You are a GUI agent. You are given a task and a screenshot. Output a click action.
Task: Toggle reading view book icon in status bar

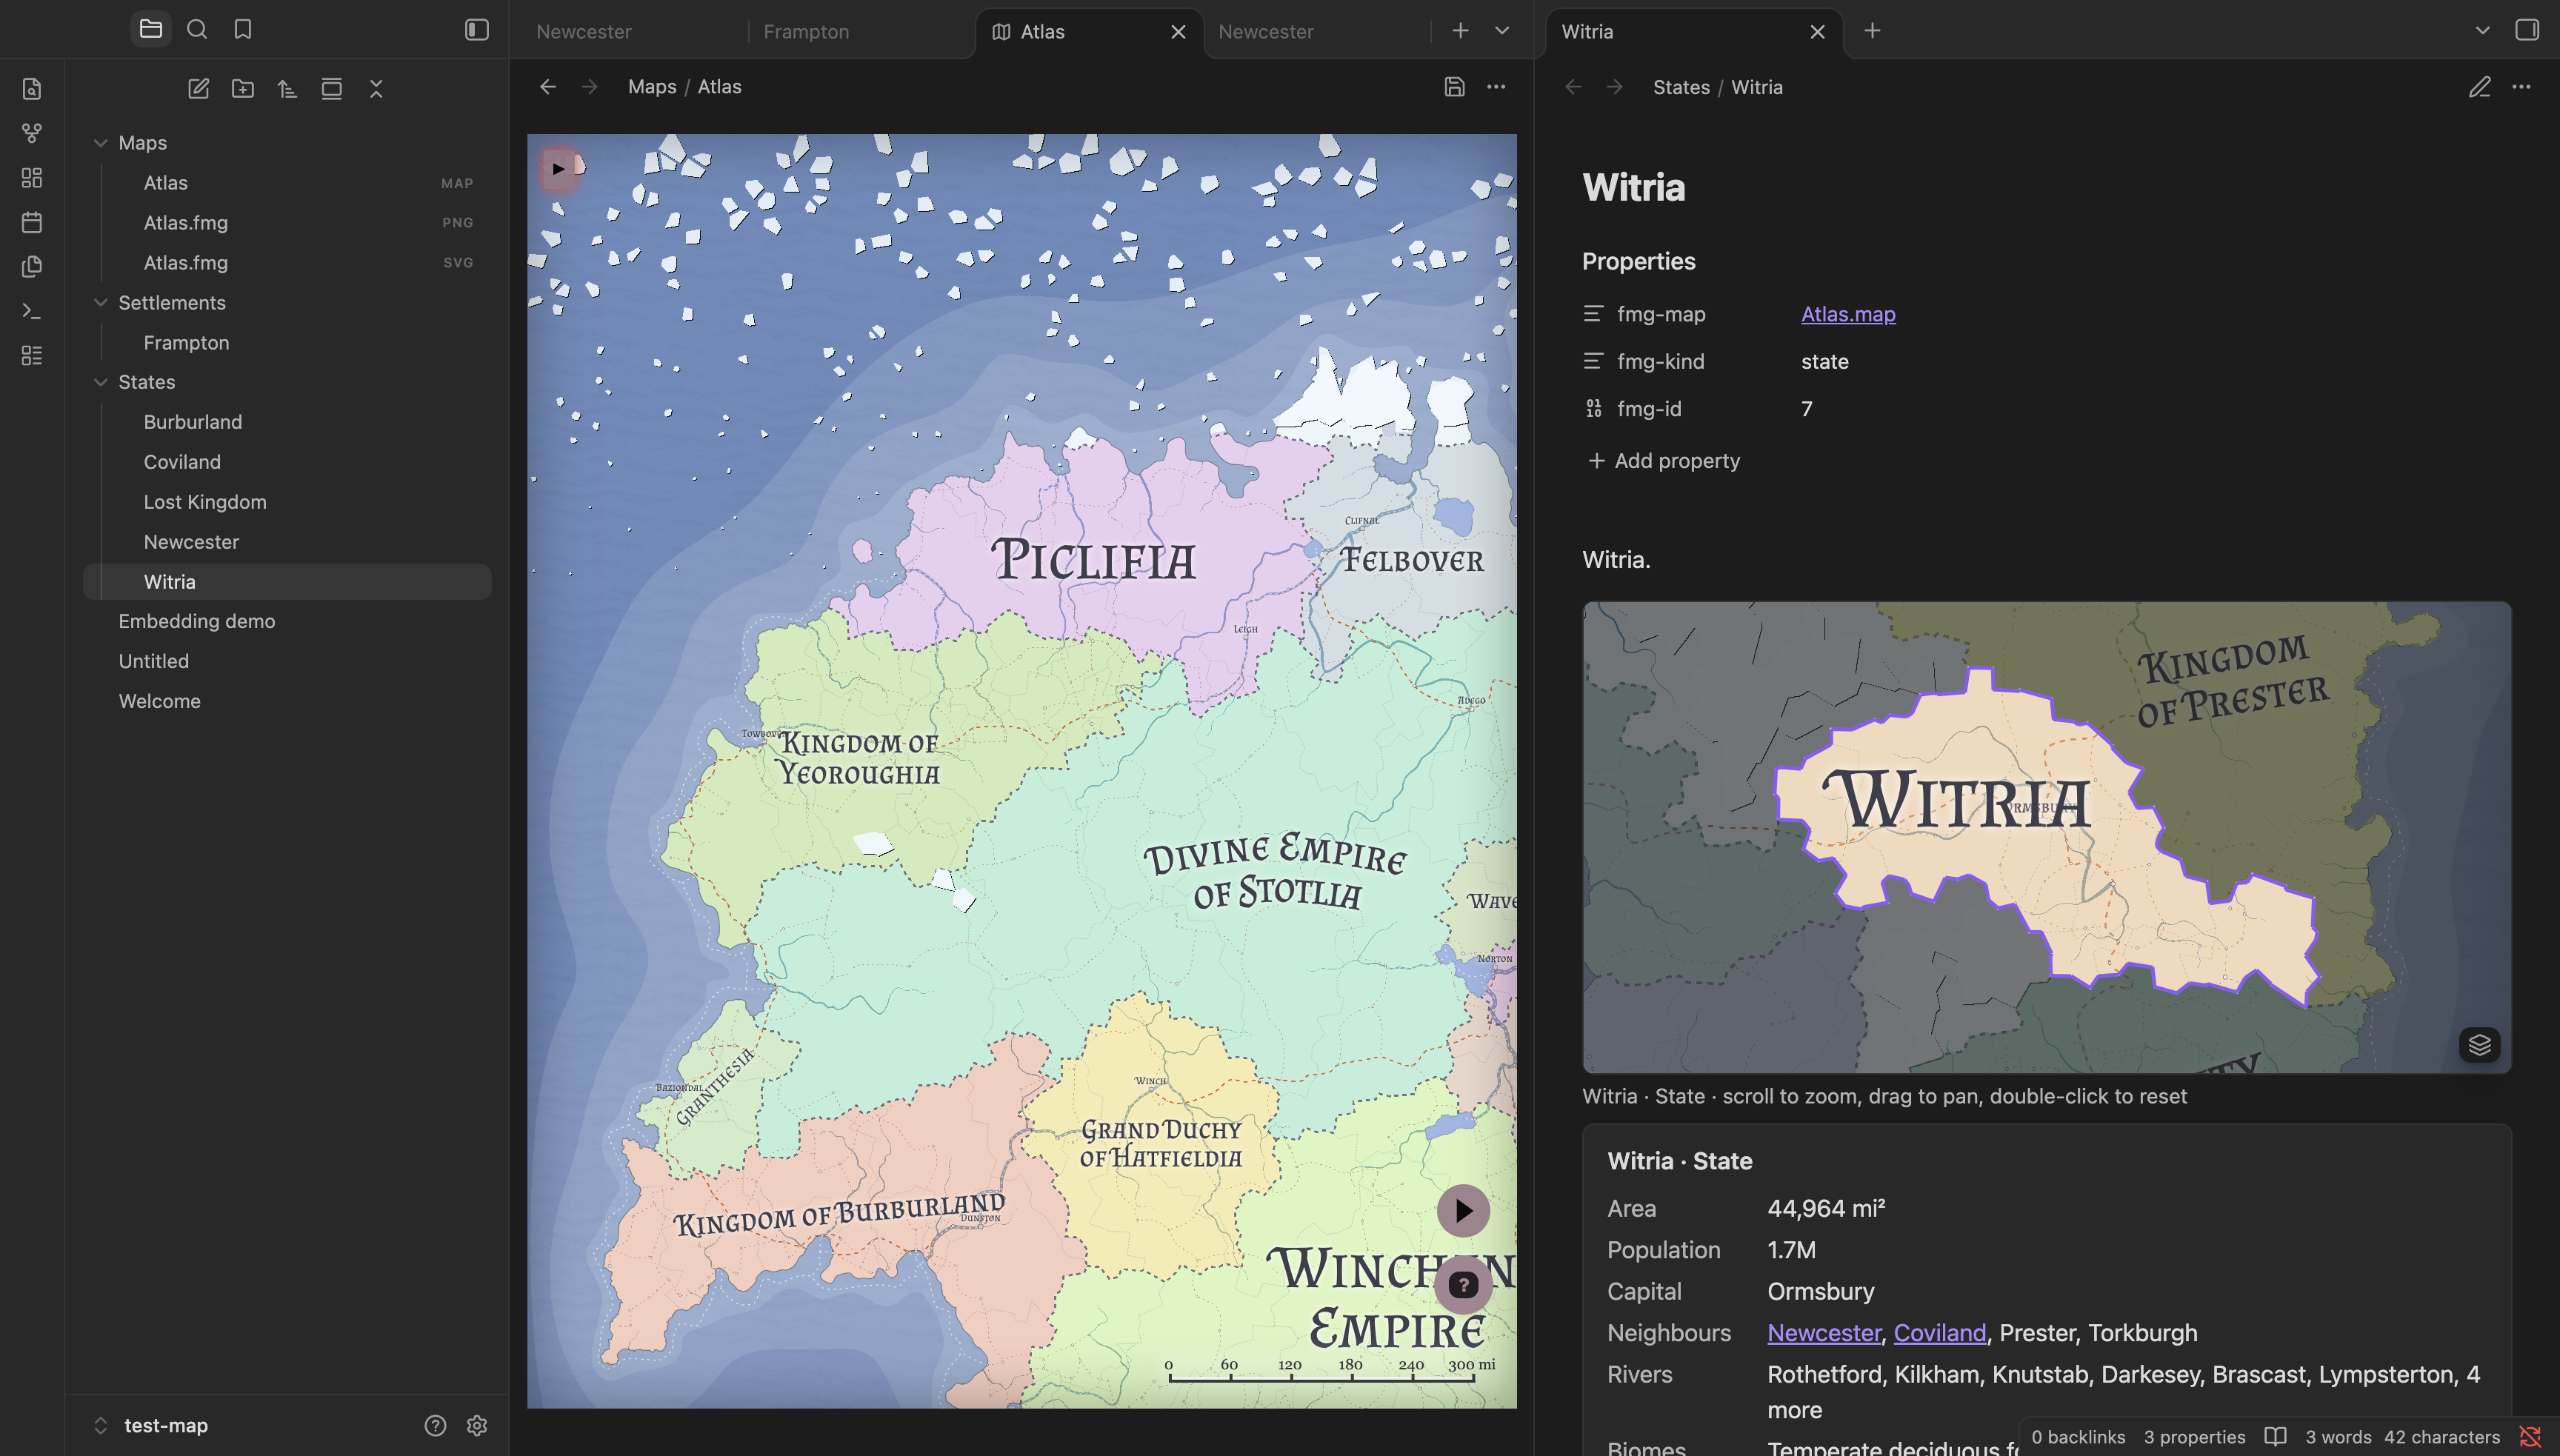click(x=2275, y=1437)
